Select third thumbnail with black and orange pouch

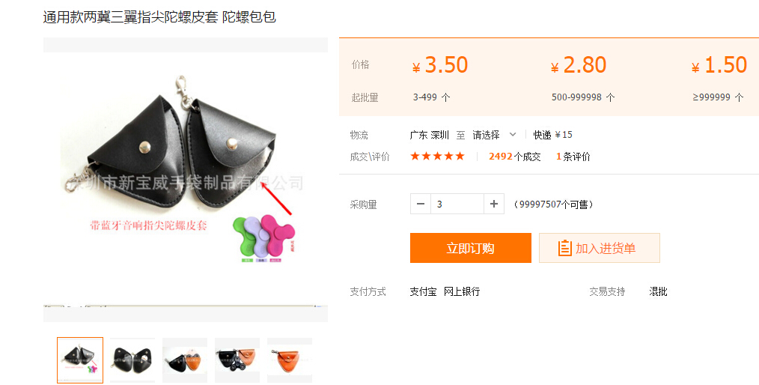pos(185,360)
